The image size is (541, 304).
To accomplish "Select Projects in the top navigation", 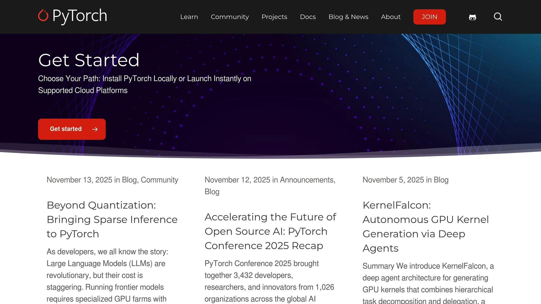I will coord(274,17).
